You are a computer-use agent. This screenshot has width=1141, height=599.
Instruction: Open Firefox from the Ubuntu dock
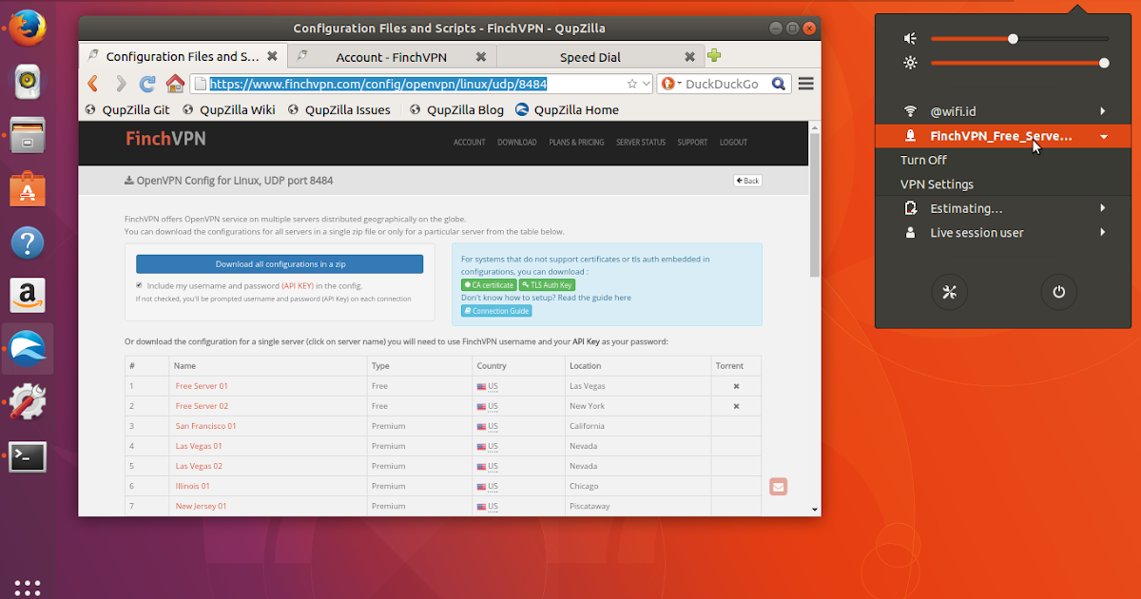(28, 26)
